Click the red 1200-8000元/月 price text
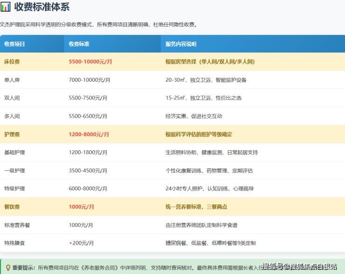Screen dimensions: 345x274 (x=89, y=134)
